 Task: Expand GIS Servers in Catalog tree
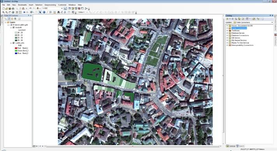227,38
